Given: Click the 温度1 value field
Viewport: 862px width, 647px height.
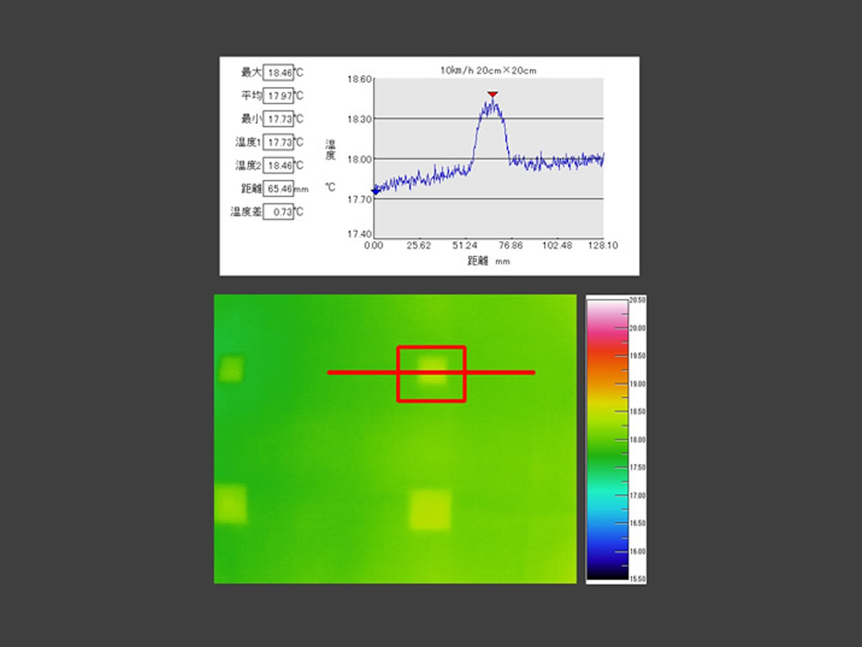Looking at the screenshot, I should click(x=278, y=142).
